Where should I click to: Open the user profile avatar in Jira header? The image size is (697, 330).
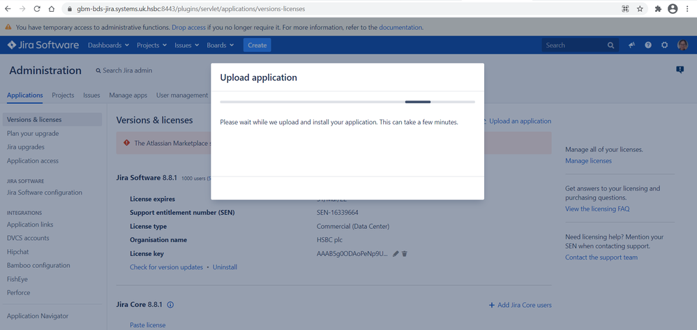(682, 45)
